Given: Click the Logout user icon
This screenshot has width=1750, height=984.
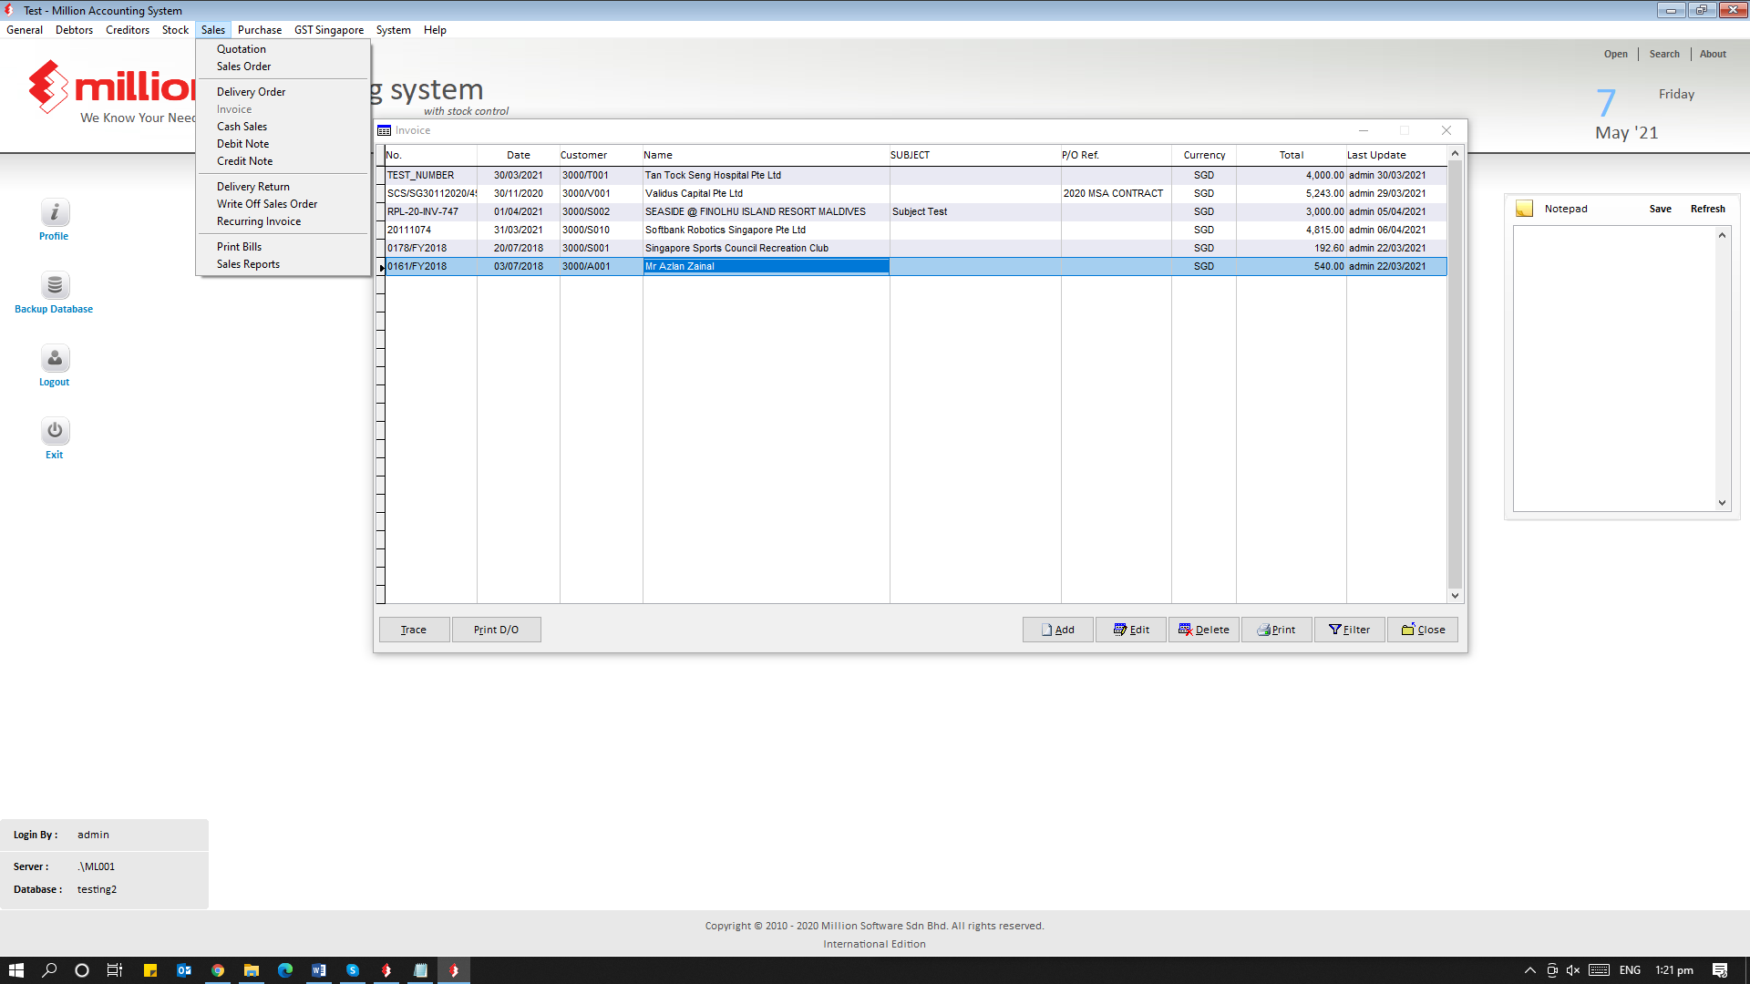Looking at the screenshot, I should pyautogui.click(x=55, y=358).
